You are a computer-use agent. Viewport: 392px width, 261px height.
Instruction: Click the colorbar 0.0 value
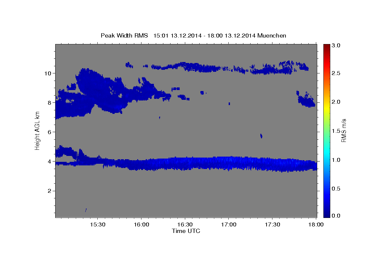[336, 216]
